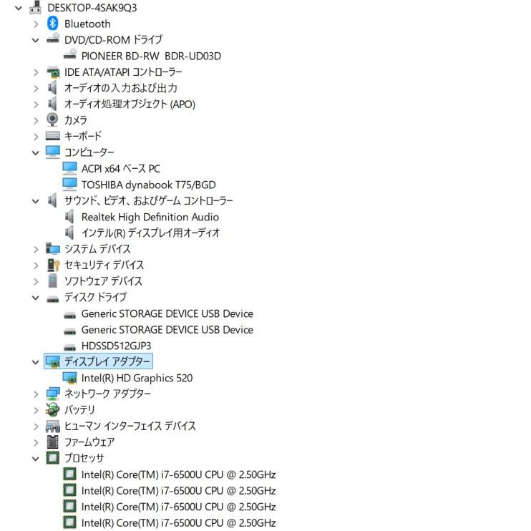
Task: Click the DESKTOP-4SAK9Q3 computer root icon
Action: [35, 7]
